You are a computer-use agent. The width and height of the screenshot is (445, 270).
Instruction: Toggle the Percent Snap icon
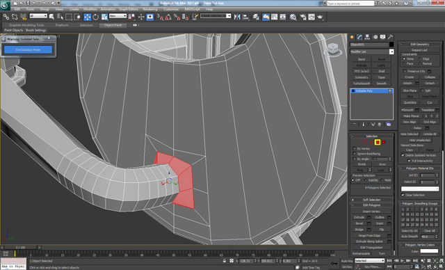[177, 17]
